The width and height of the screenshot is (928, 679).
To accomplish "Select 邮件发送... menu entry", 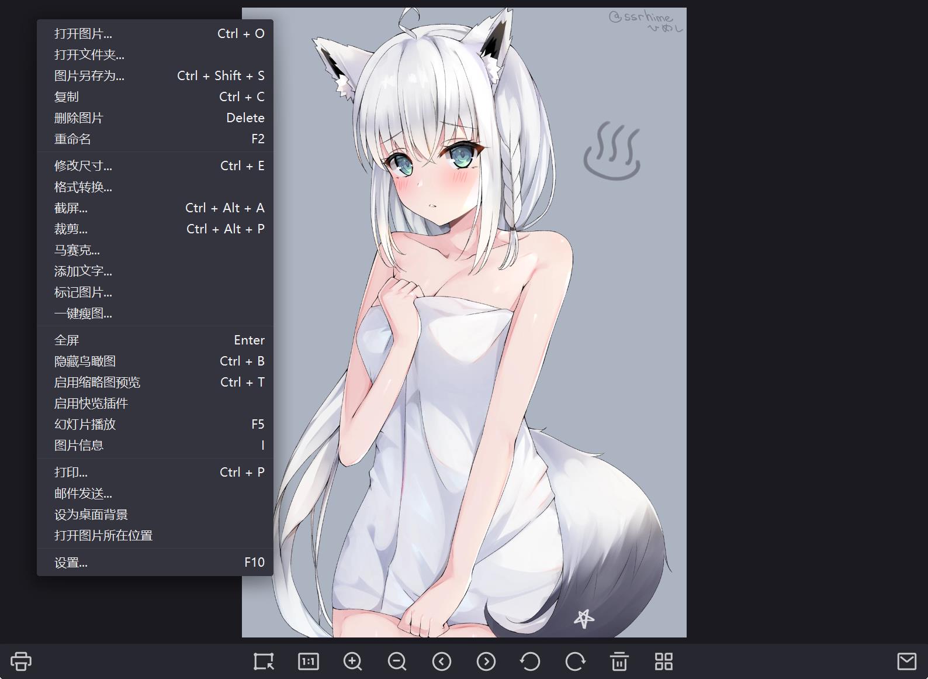I will click(155, 494).
